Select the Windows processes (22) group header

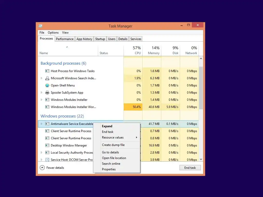(62, 116)
